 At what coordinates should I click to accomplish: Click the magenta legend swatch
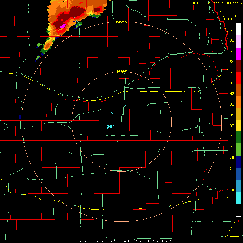(x=238, y=54)
